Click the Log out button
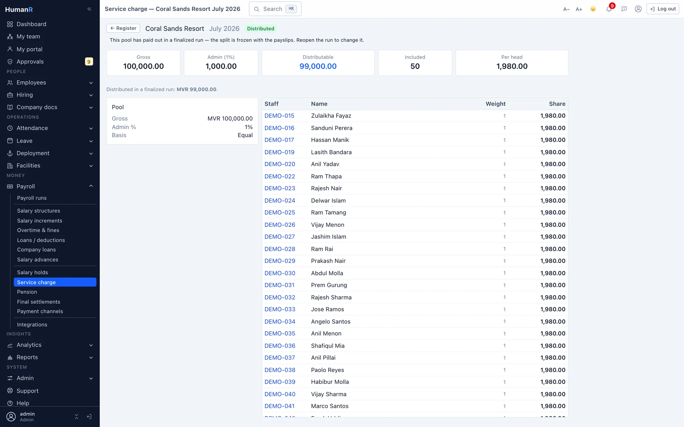Screen dimensions: 684x427 click(x=662, y=9)
